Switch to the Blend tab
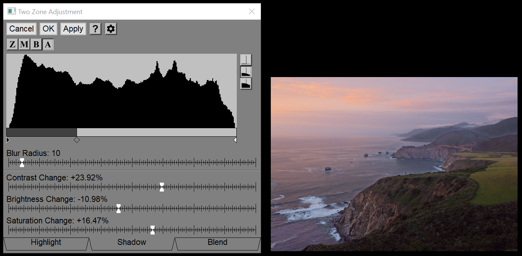The height and width of the screenshot is (256, 522). click(x=218, y=244)
